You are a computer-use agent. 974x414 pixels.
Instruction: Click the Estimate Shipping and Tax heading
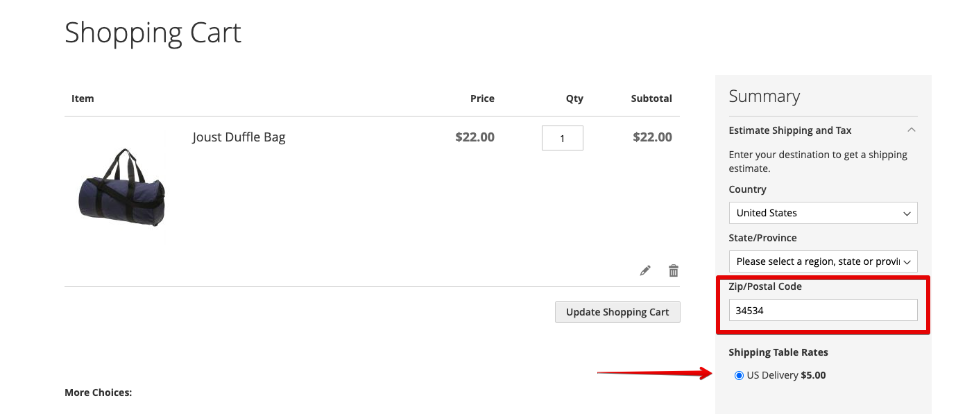pos(790,130)
